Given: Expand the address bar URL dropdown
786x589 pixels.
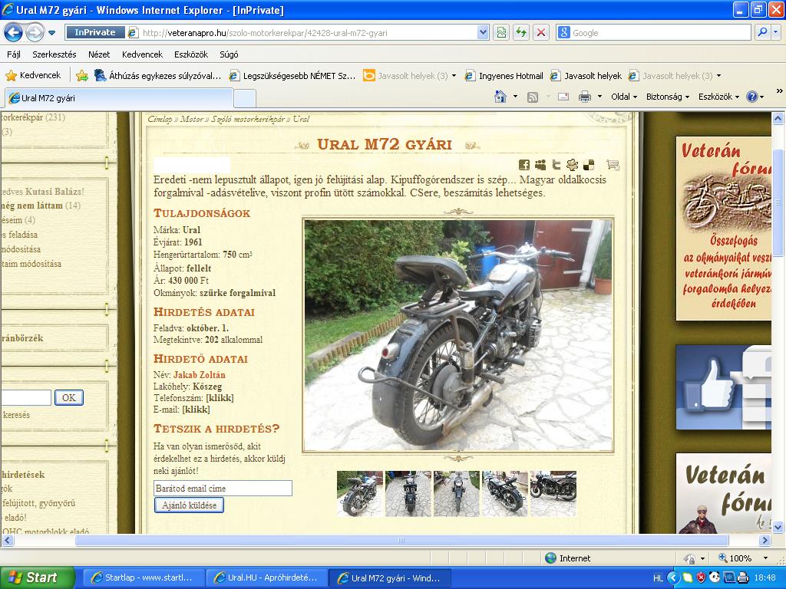Looking at the screenshot, I should point(483,32).
